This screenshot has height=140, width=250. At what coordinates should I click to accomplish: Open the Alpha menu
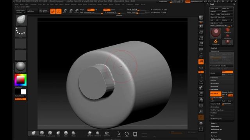(16, 4)
